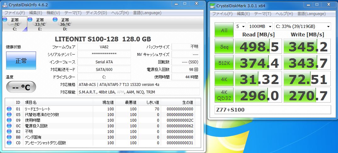Click status orb for ID 01 row
Screen dimensions: 338x153
click(x=9, y=109)
